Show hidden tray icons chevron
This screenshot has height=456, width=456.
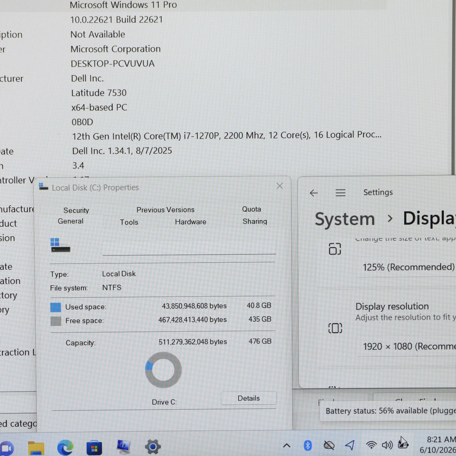(287, 446)
